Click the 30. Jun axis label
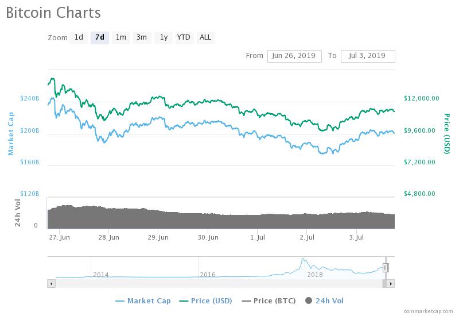The width and height of the screenshot is (459, 316). click(x=208, y=237)
